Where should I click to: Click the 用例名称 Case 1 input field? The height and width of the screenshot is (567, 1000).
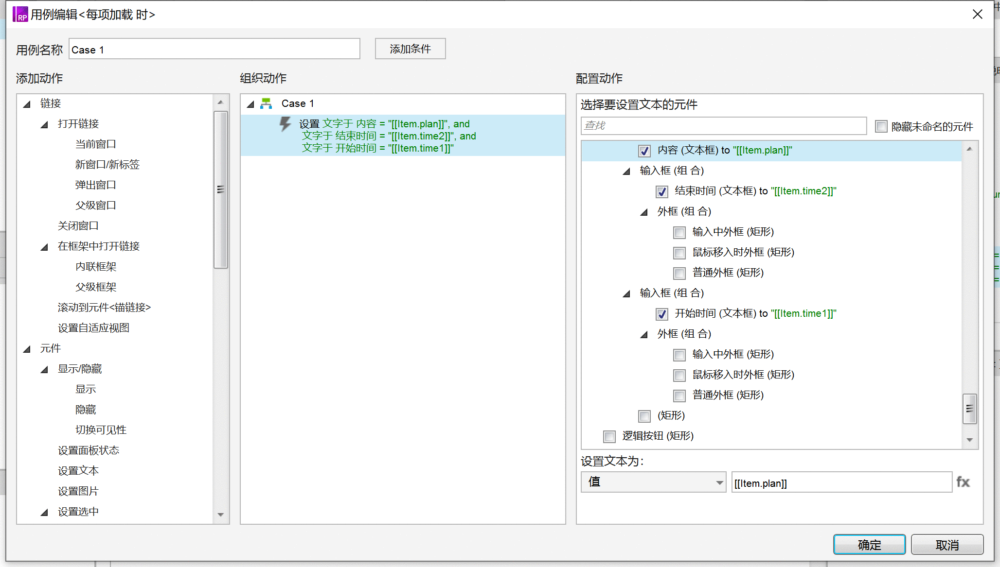[x=214, y=49]
